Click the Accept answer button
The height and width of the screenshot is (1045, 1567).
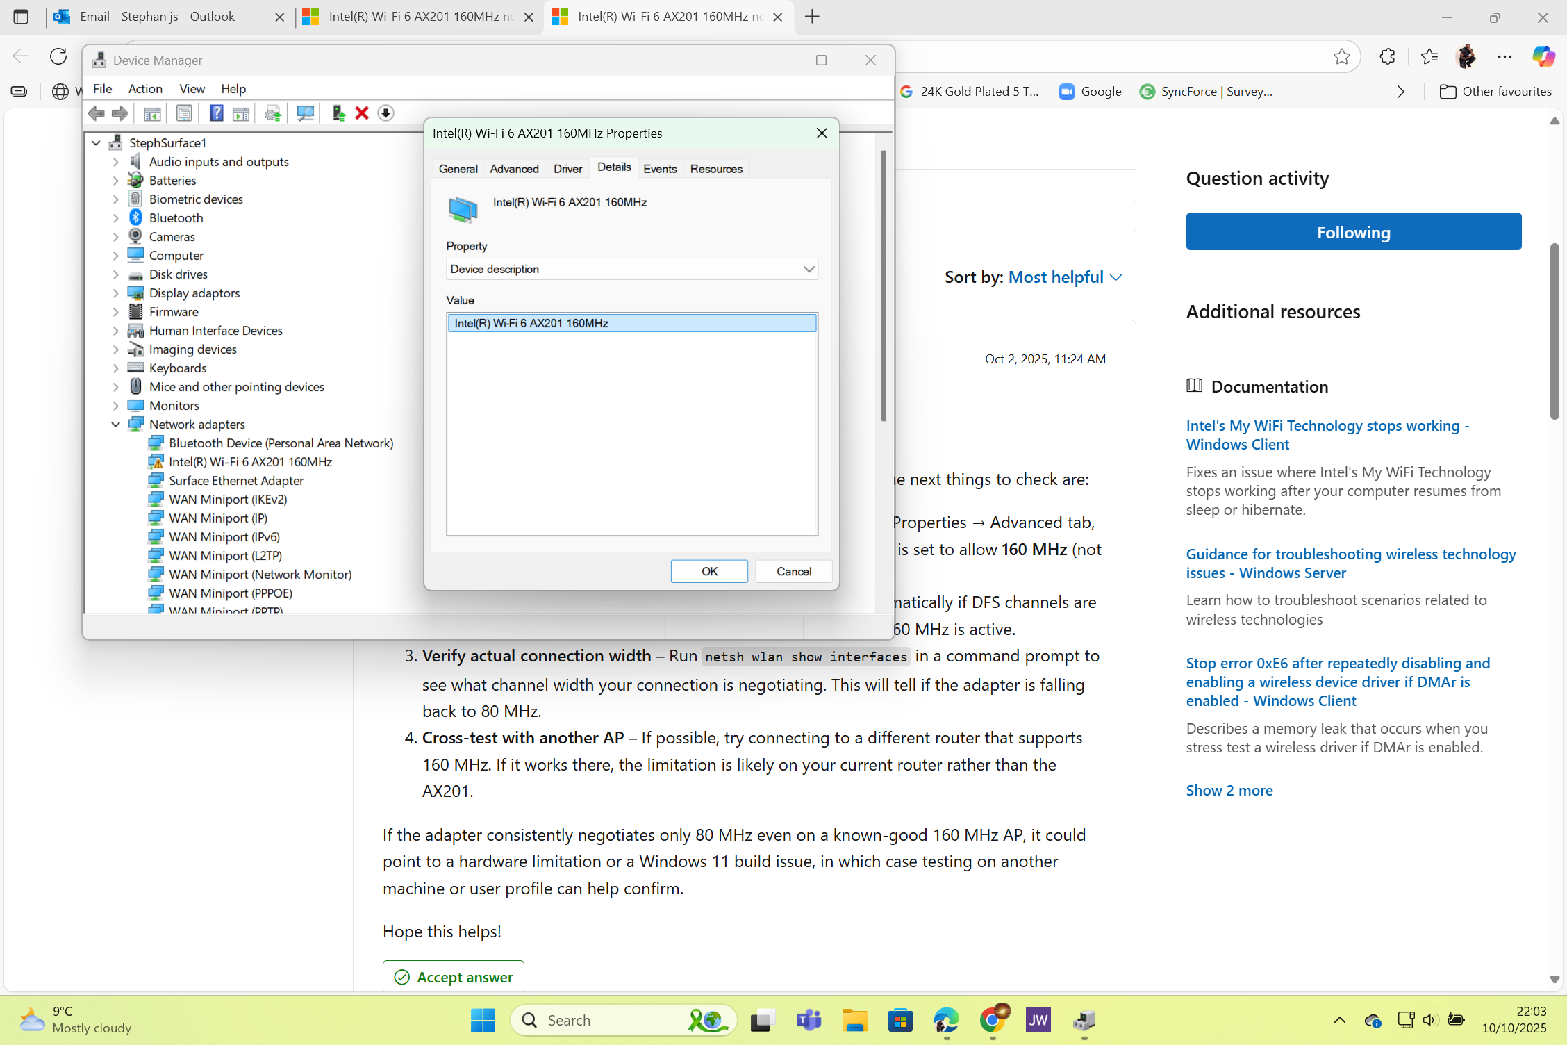pos(454,977)
